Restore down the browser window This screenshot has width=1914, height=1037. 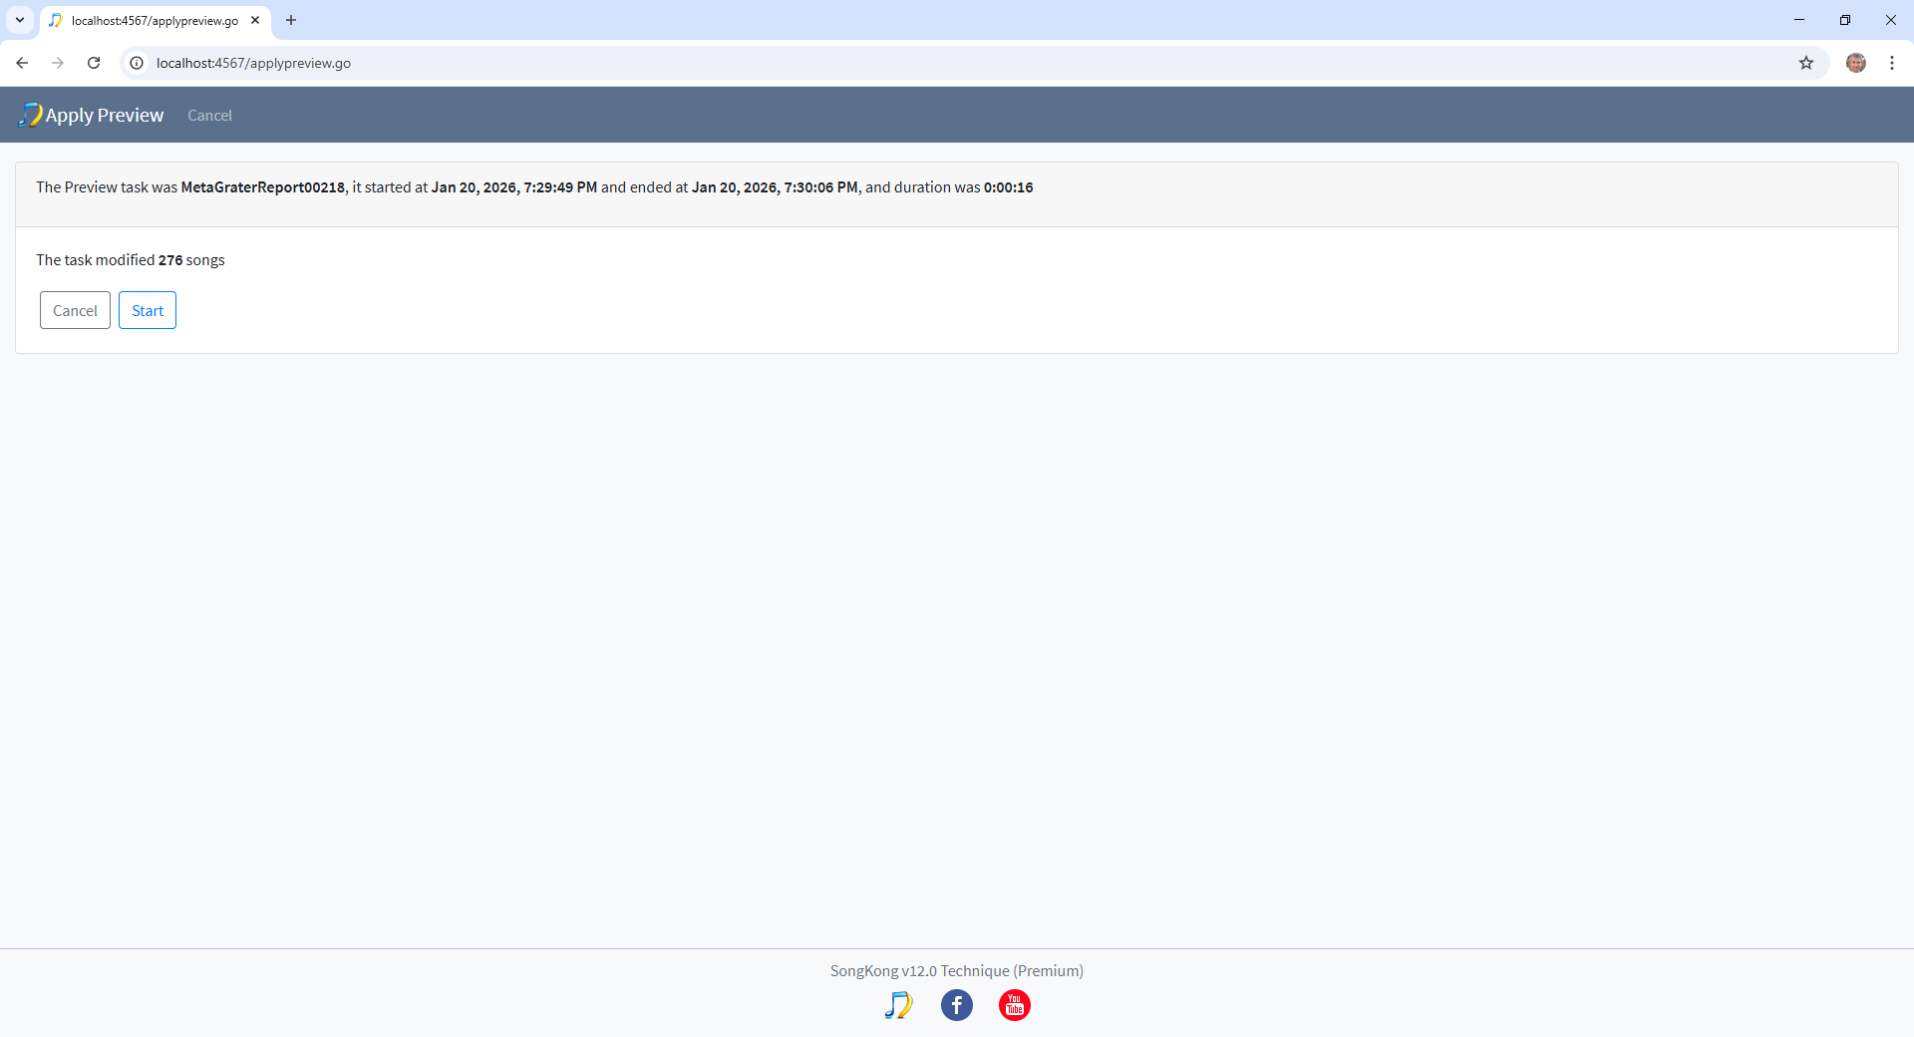click(x=1844, y=20)
